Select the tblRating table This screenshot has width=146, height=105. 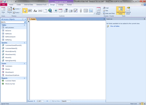tap(13, 40)
